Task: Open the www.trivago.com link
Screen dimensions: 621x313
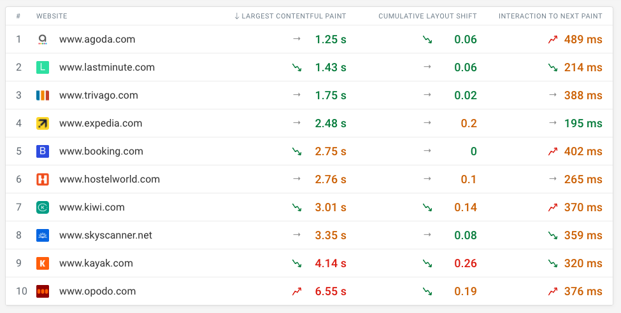Action: pyautogui.click(x=99, y=95)
